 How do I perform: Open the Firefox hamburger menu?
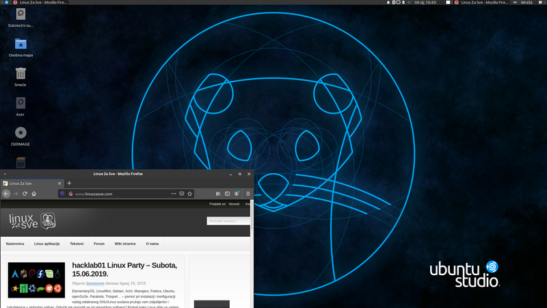[248, 194]
